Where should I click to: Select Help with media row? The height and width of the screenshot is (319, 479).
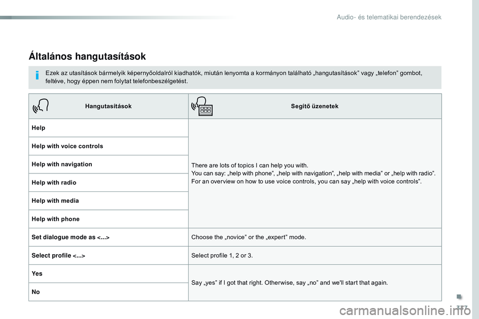coord(108,201)
